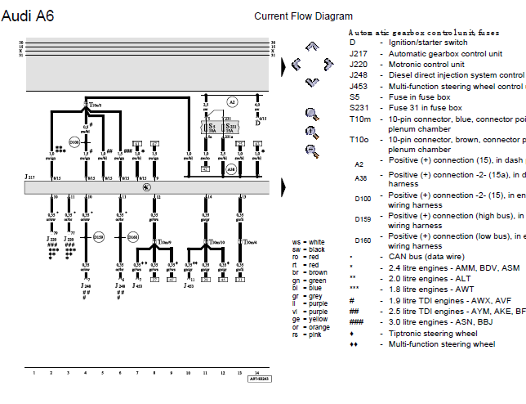The width and height of the screenshot is (526, 404).
Task: Click the 'gn = green' colour code
Action: 309,281
